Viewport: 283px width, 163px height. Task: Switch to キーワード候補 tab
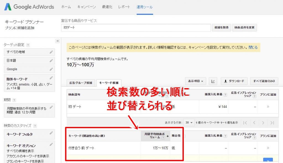click(x=109, y=83)
